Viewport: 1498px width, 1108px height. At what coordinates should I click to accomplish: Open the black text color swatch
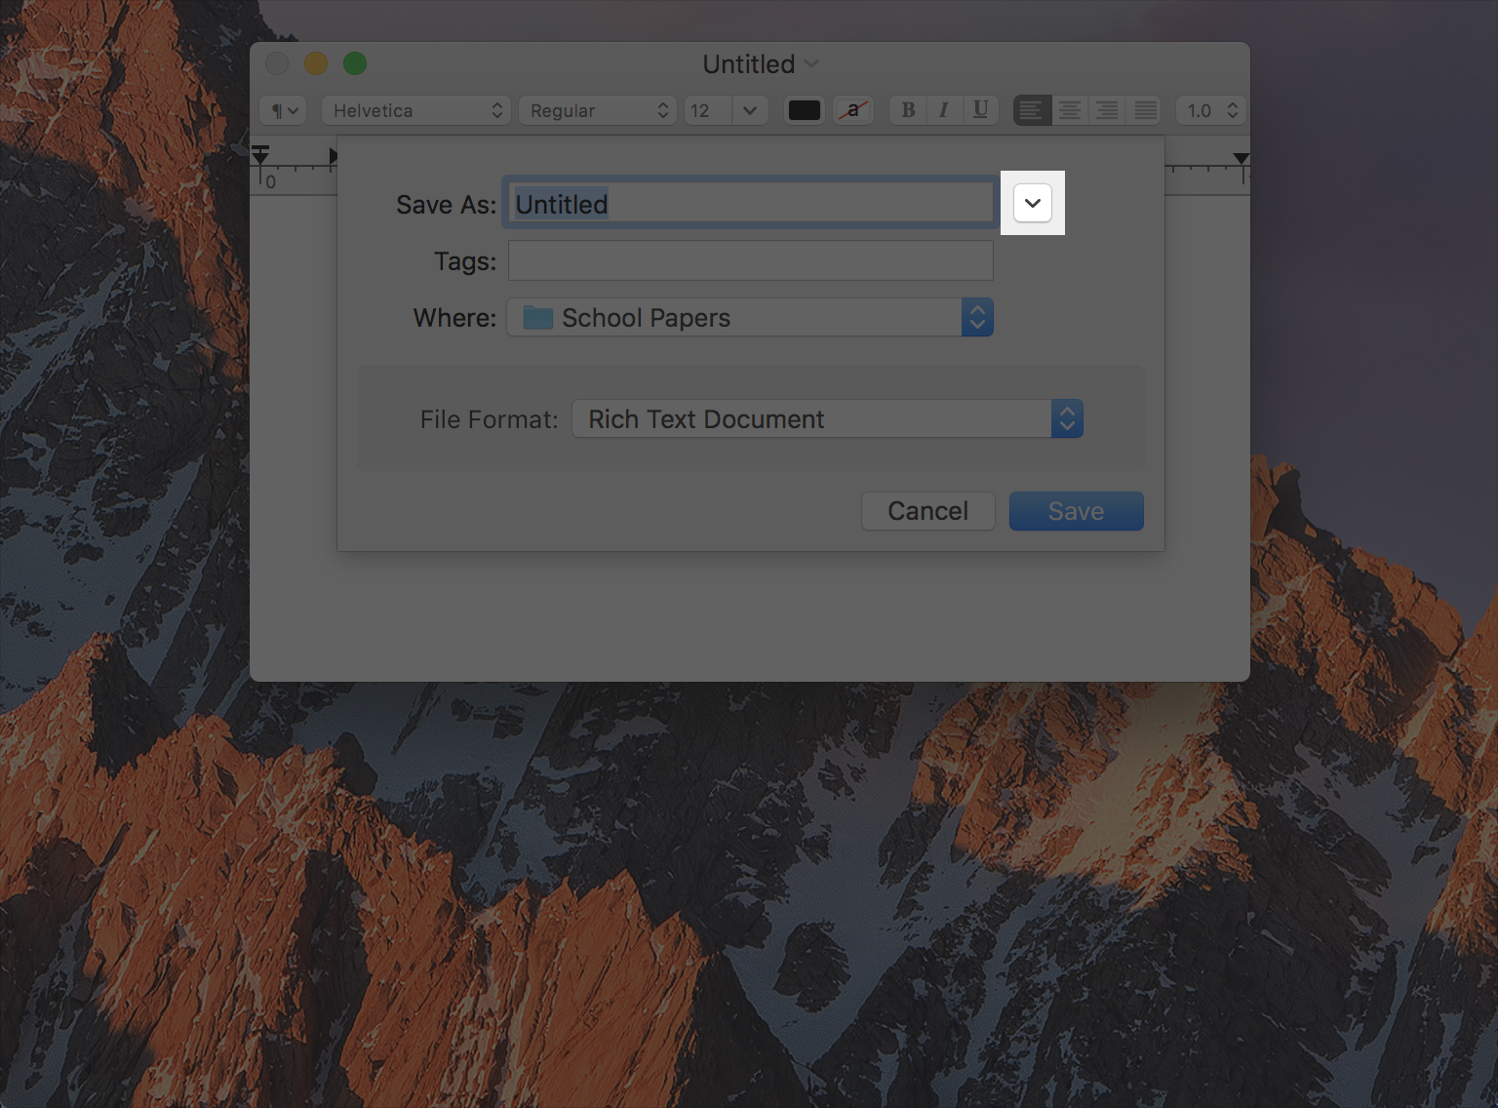[805, 110]
